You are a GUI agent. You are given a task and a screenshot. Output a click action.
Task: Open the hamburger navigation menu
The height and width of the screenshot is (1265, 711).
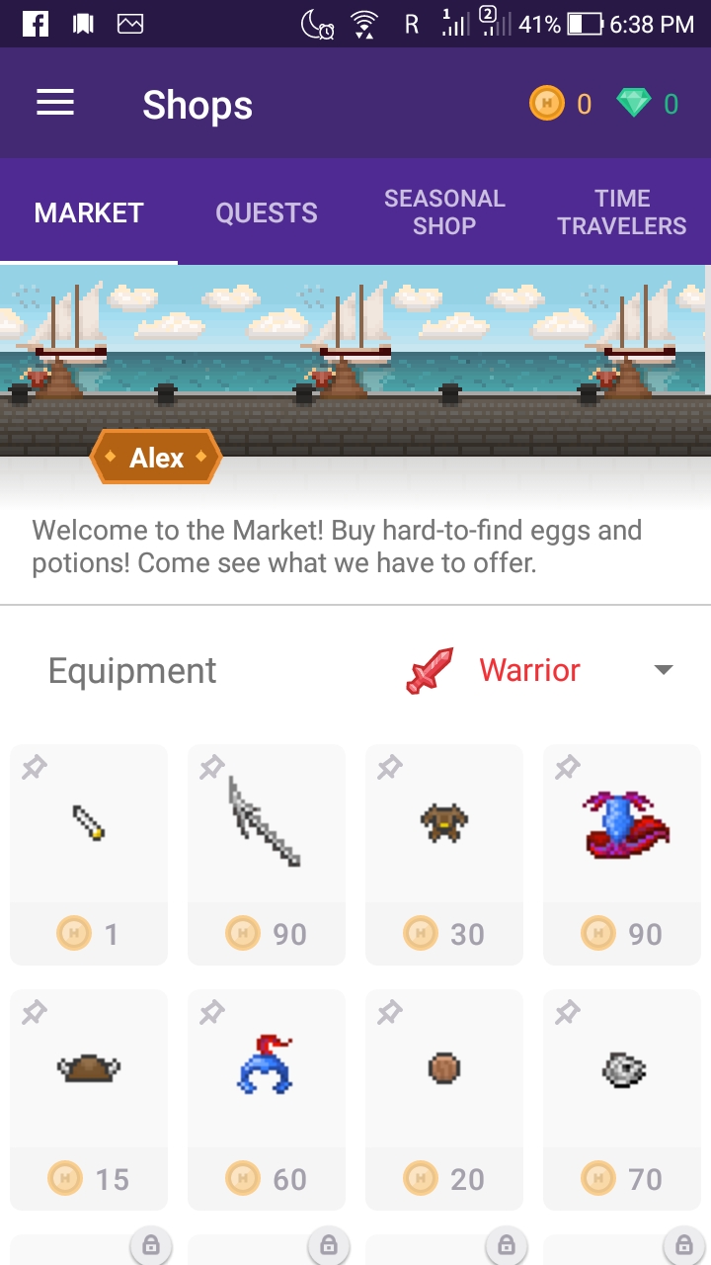click(x=55, y=103)
